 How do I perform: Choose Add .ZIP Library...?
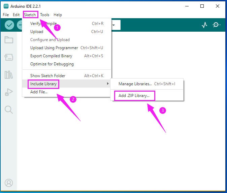pyautogui.click(x=147, y=96)
